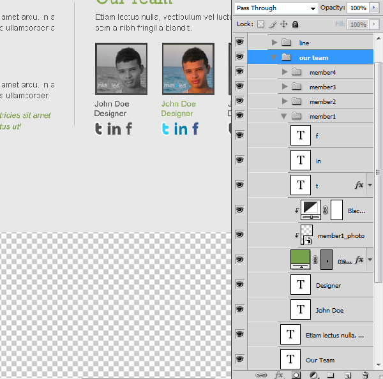The image size is (383, 379).
Task: Click the lock all padlock icon
Action: [295, 24]
